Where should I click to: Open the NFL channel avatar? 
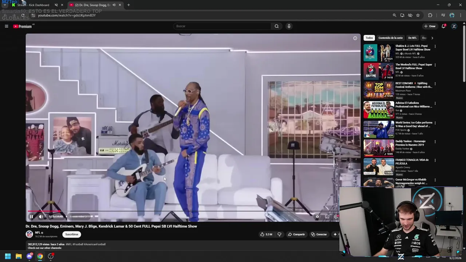(29, 234)
